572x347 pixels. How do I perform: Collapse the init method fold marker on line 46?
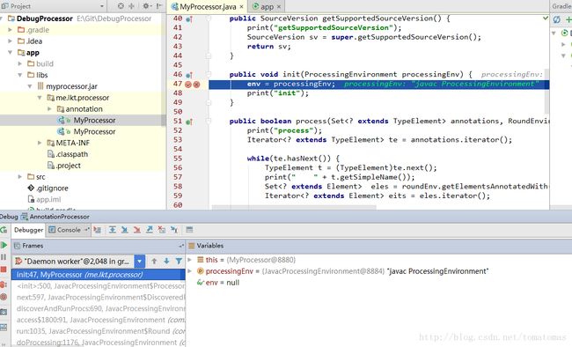(209, 75)
